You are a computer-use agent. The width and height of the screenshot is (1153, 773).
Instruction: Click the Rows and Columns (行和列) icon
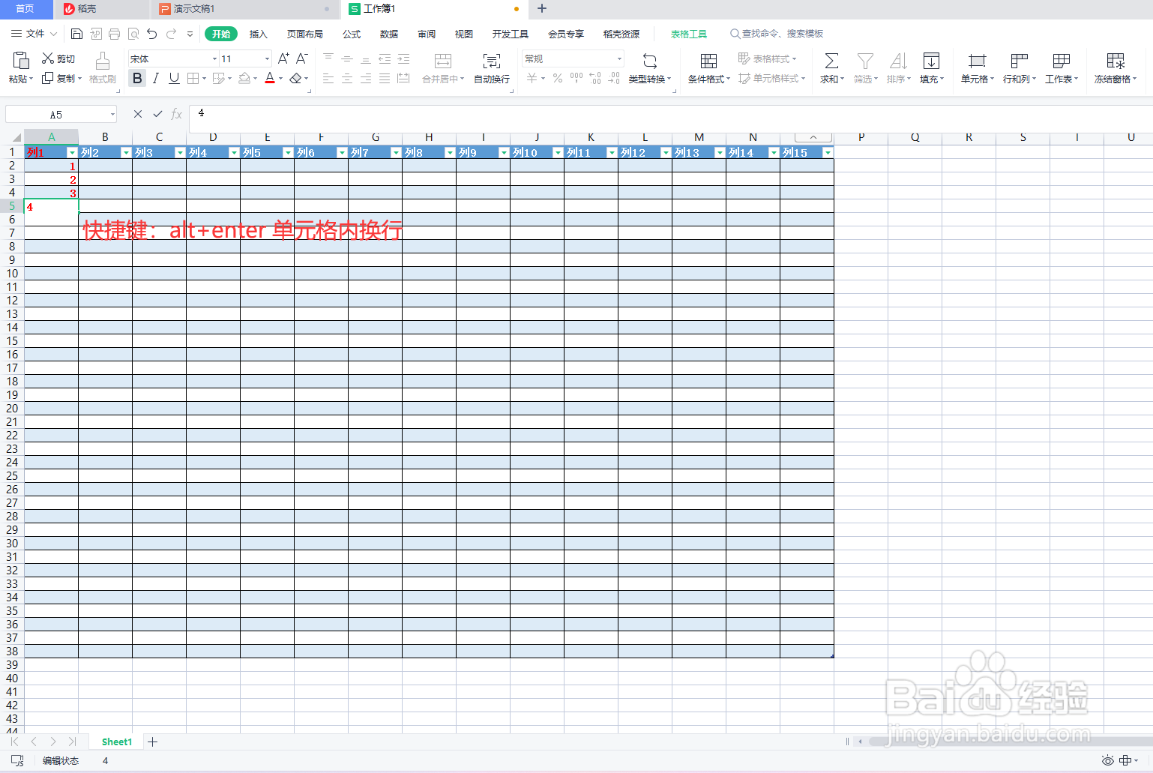1019,61
